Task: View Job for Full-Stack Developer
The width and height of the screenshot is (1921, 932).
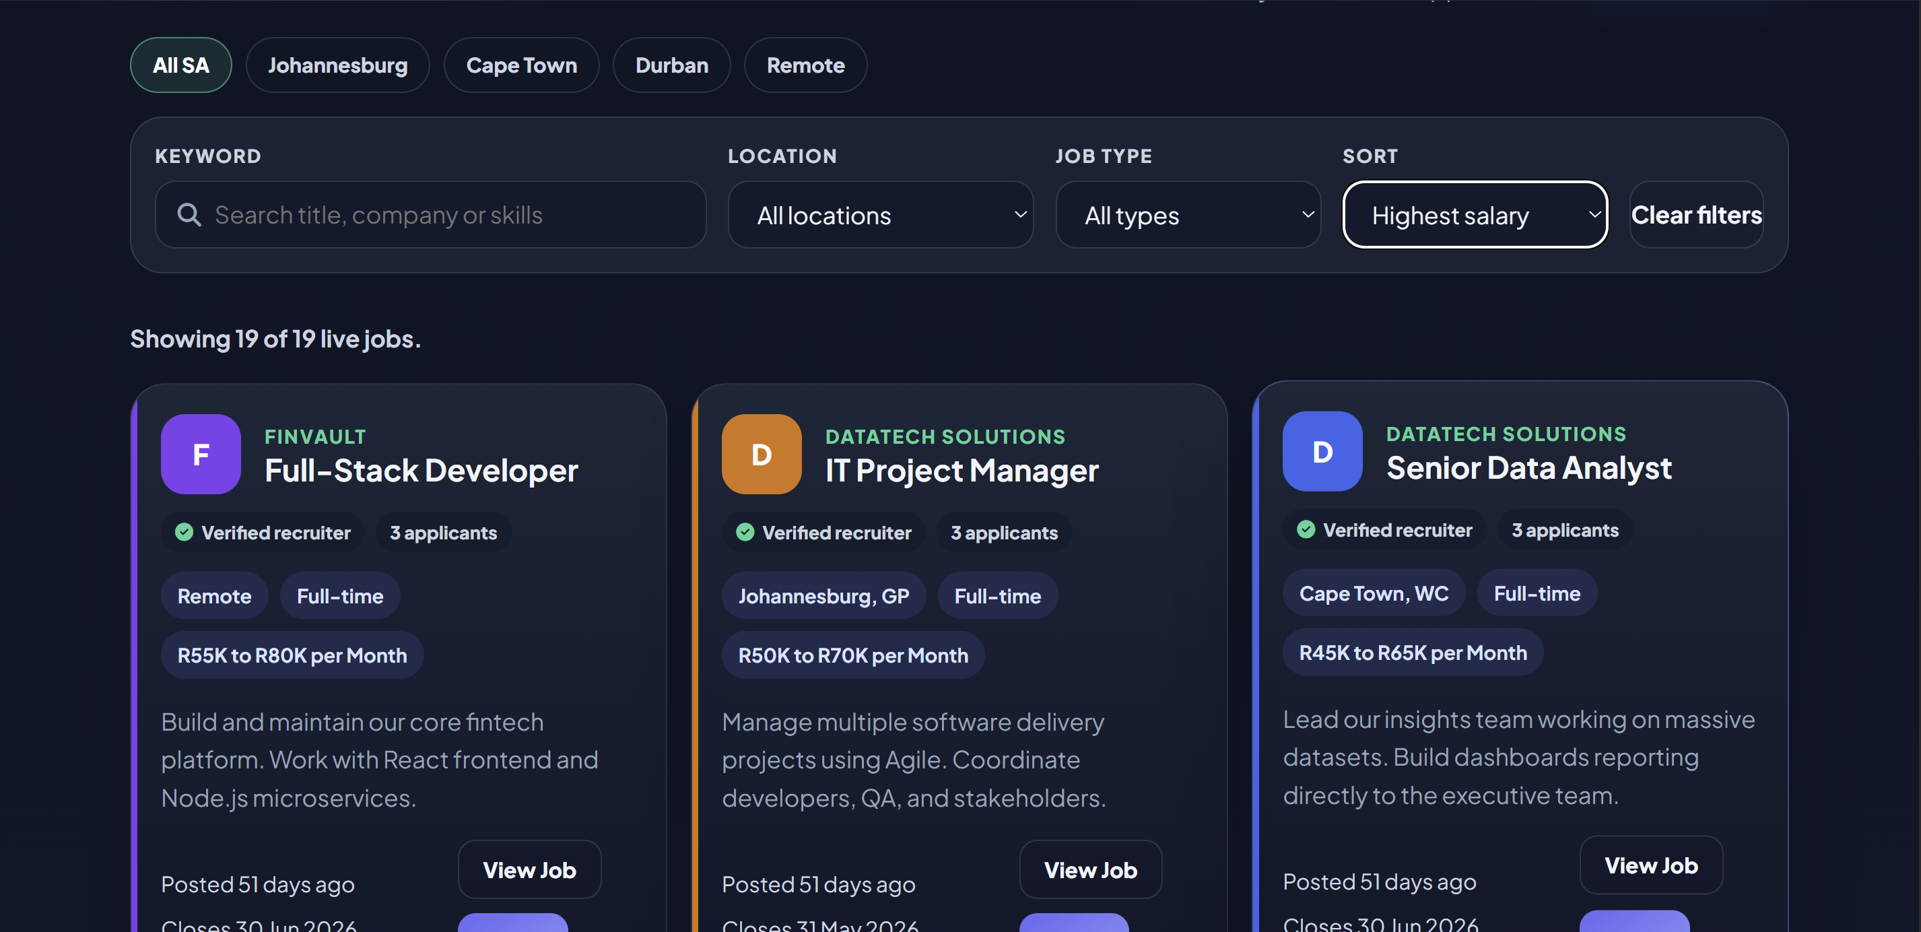Action: [529, 869]
